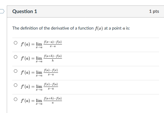Select radio for f(a+h)−f(a) over a
The image size is (164, 113).
[15, 99]
